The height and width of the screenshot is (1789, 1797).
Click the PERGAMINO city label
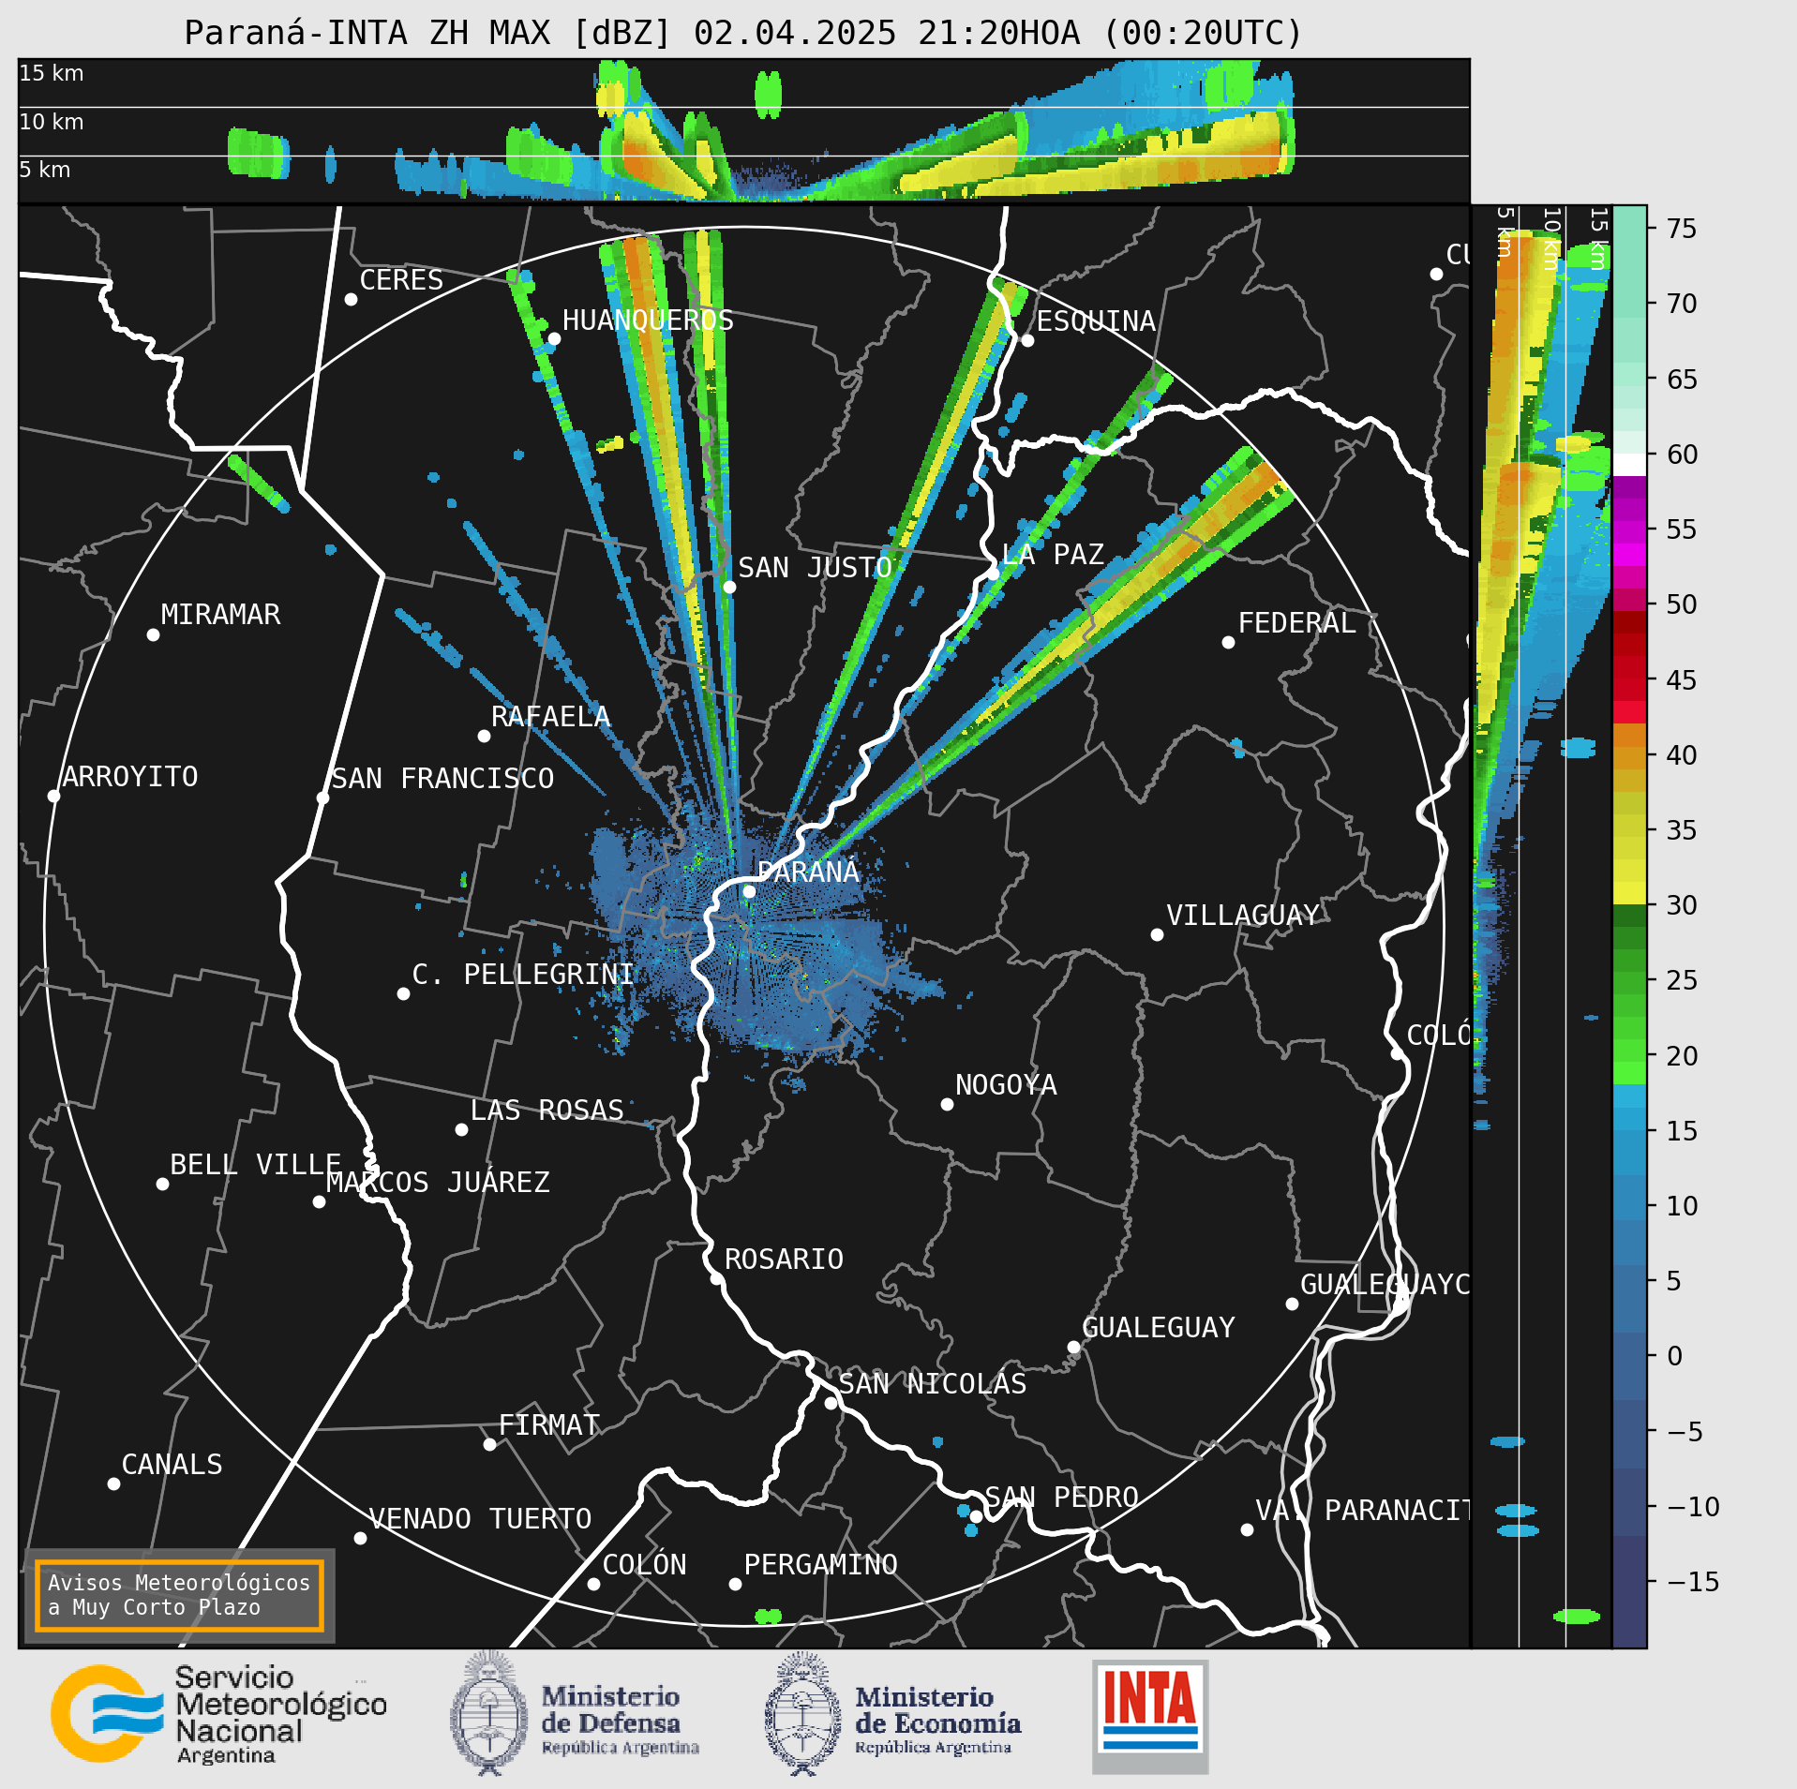click(821, 1565)
